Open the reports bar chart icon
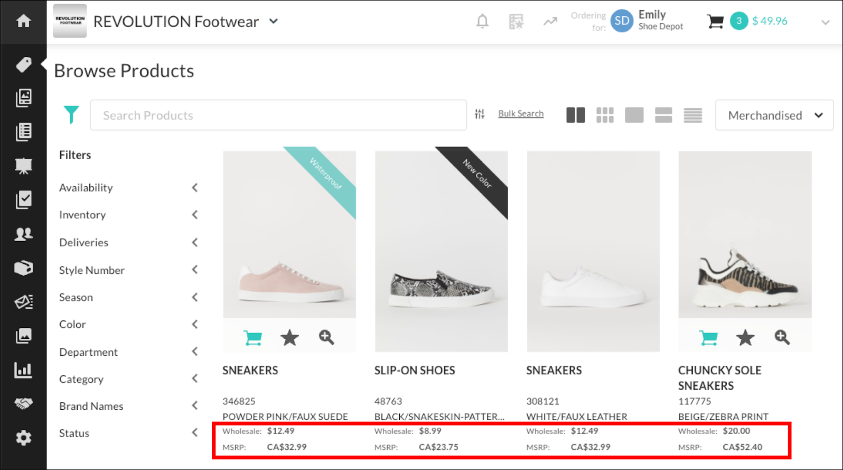Screen dimensions: 843x470 click(x=23, y=370)
